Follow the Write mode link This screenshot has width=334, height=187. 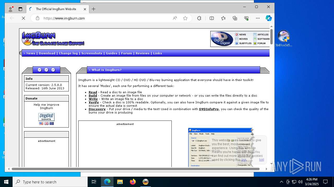(x=93, y=99)
